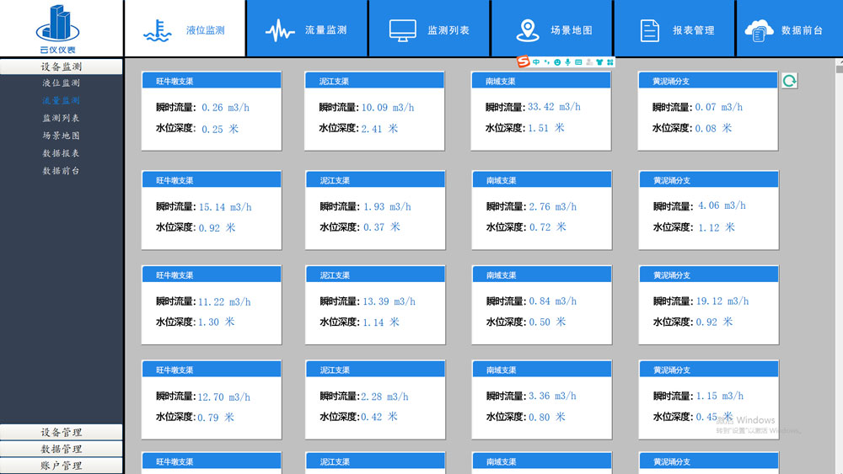Image resolution: width=843 pixels, height=474 pixels.
Task: Expand the 账户管理 sidebar section
Action: click(x=62, y=466)
